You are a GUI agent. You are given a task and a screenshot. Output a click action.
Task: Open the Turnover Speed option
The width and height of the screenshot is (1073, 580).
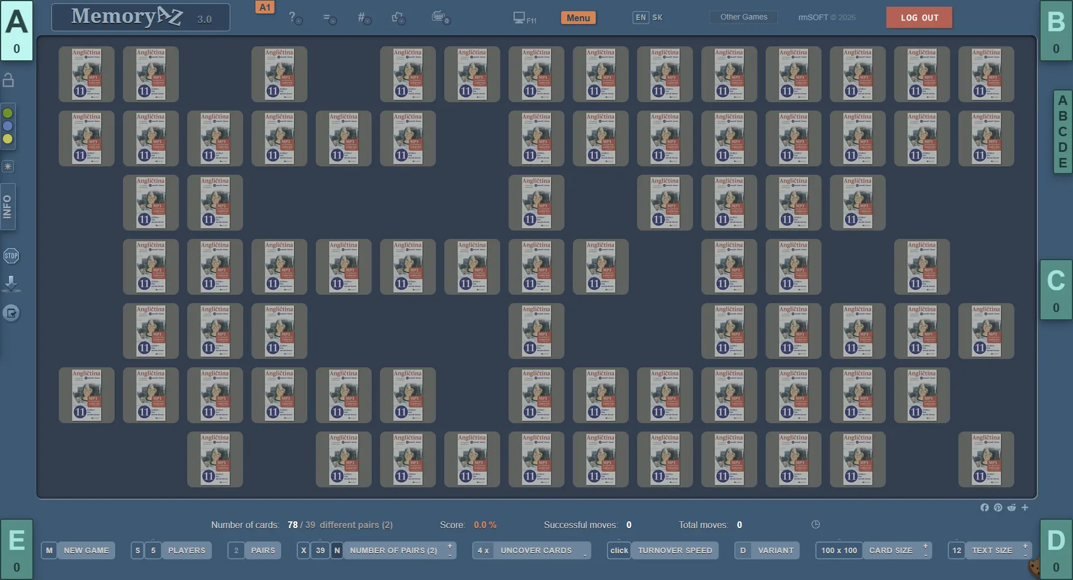[x=675, y=550]
